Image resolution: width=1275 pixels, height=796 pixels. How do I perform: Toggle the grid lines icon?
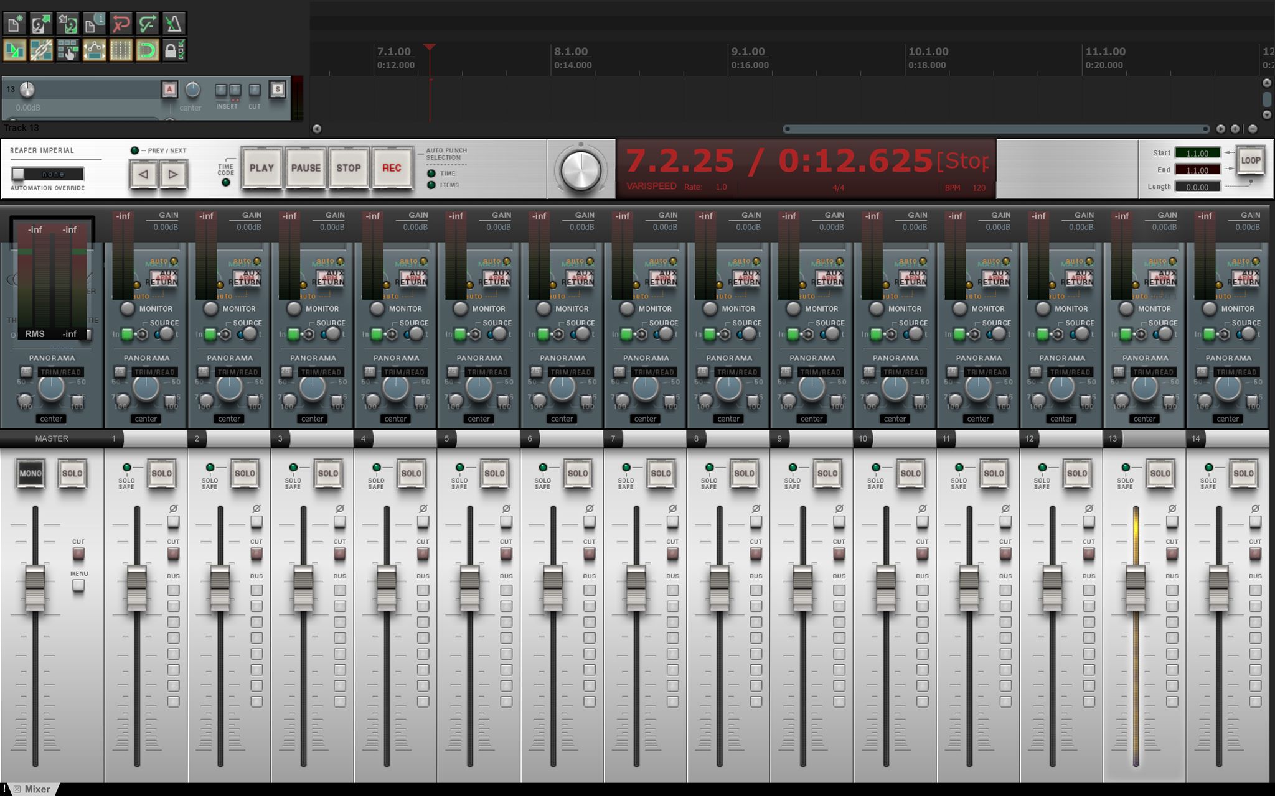click(x=121, y=50)
